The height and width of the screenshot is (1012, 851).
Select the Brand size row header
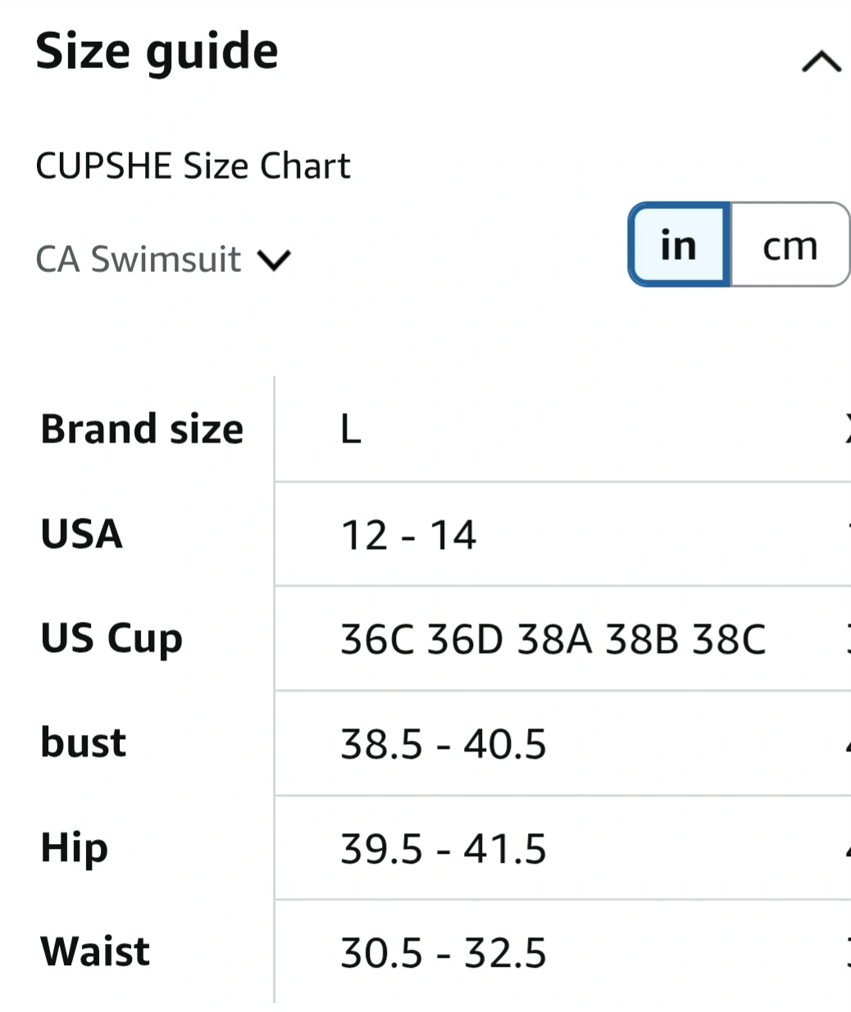pos(142,429)
